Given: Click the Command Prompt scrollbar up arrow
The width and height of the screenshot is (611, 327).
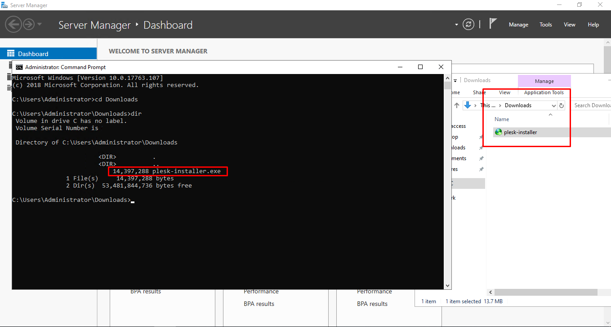Looking at the screenshot, I should (x=447, y=78).
